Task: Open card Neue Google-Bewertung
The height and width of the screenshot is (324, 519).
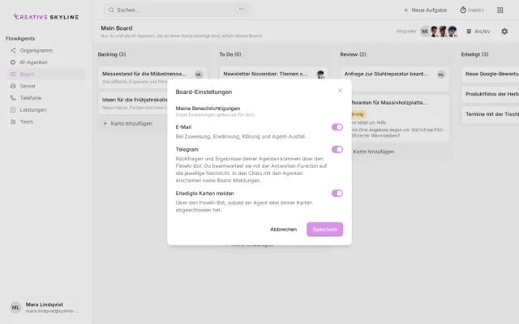Action: coord(490,74)
